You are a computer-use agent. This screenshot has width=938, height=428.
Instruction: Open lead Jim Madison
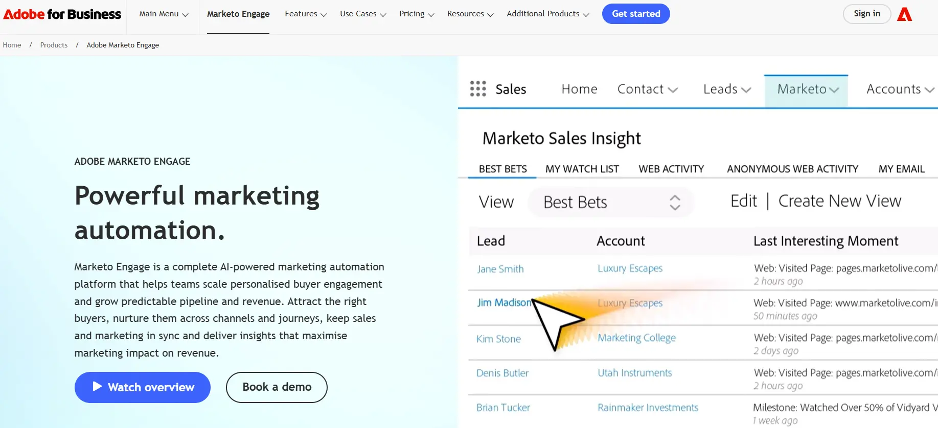504,303
